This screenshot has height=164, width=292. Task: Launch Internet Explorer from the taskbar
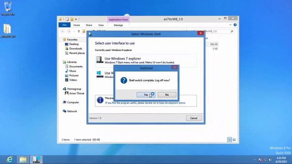tap(10, 159)
